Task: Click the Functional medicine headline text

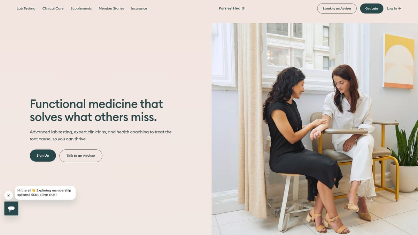Action: pyautogui.click(x=96, y=110)
